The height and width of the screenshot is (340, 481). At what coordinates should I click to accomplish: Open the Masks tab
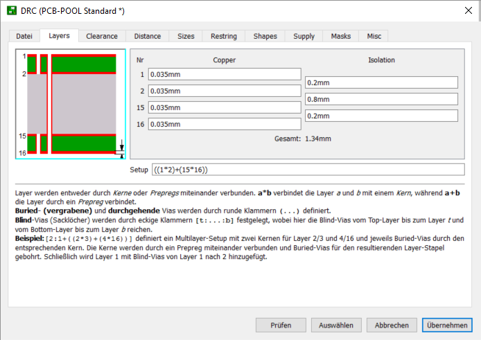(x=341, y=36)
